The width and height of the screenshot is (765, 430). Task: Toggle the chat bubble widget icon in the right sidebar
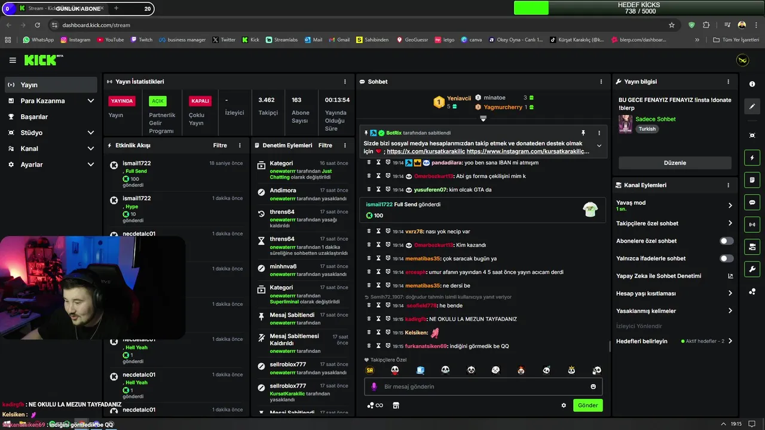coord(752,202)
